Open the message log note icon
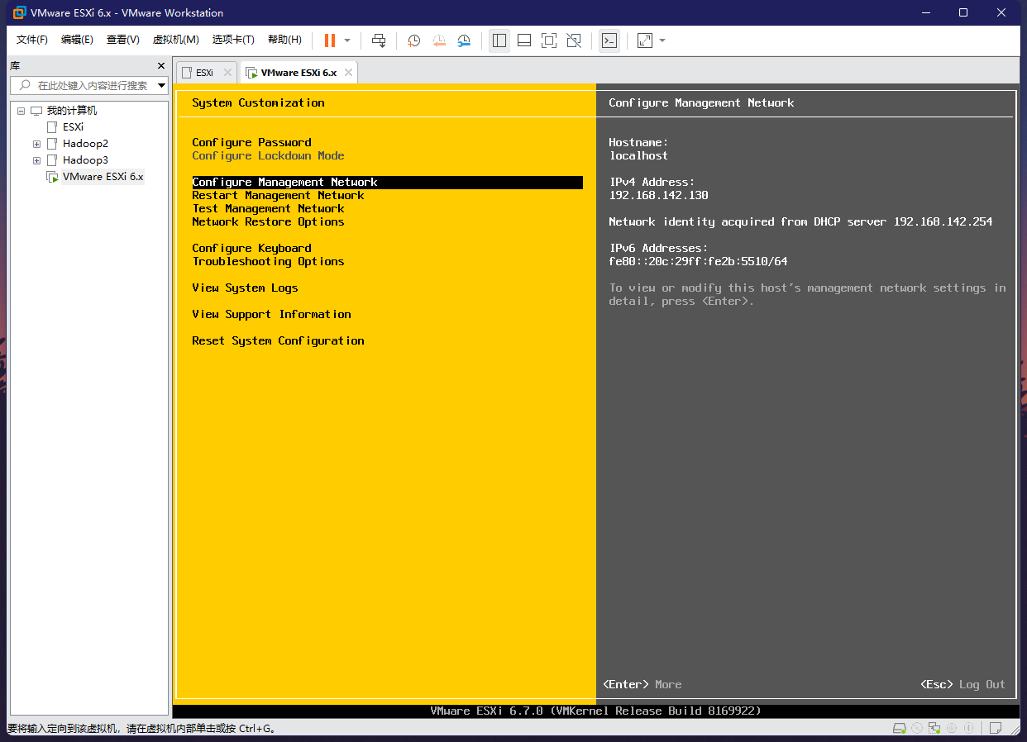 click(x=996, y=728)
